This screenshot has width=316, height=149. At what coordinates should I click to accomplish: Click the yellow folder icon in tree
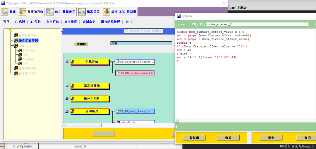tap(11, 31)
